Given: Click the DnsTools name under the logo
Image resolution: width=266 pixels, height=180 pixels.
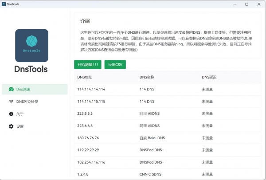Looking at the screenshot, I should pyautogui.click(x=31, y=69).
